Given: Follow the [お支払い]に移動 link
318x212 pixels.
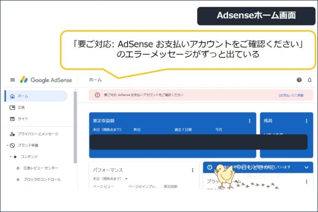Looking at the screenshot, I should click(x=291, y=95).
